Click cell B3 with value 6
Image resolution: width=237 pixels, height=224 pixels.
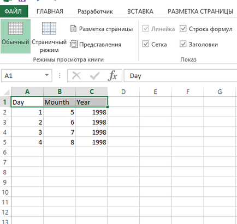(60, 122)
